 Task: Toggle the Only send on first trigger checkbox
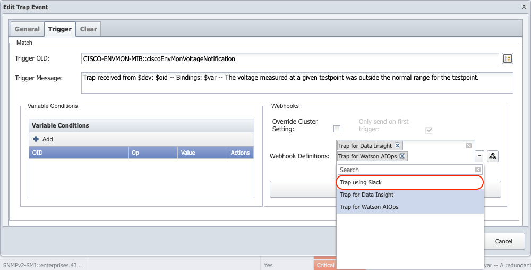coord(429,130)
